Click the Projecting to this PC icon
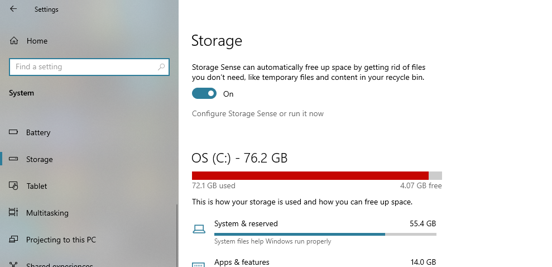The image size is (552, 267). (x=13, y=239)
